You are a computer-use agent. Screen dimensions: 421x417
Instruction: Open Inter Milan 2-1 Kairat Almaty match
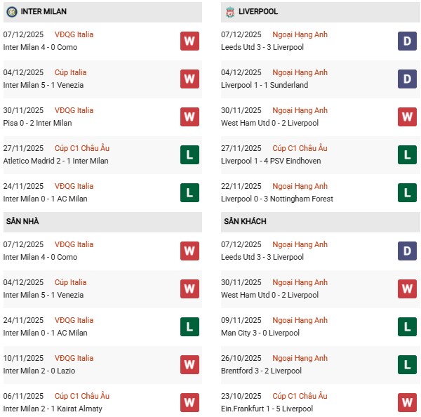pyautogui.click(x=53, y=409)
